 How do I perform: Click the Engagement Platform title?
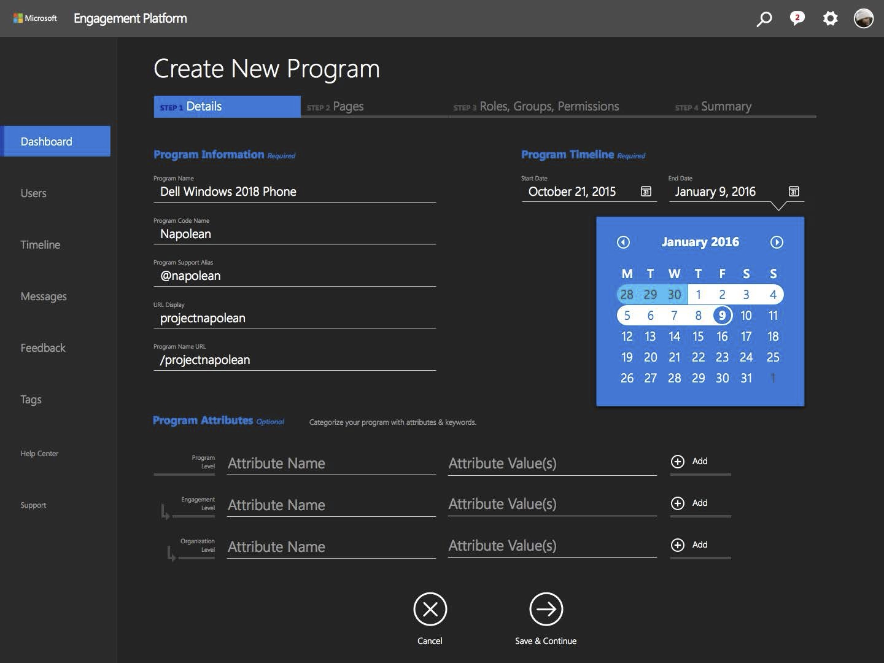(x=130, y=18)
